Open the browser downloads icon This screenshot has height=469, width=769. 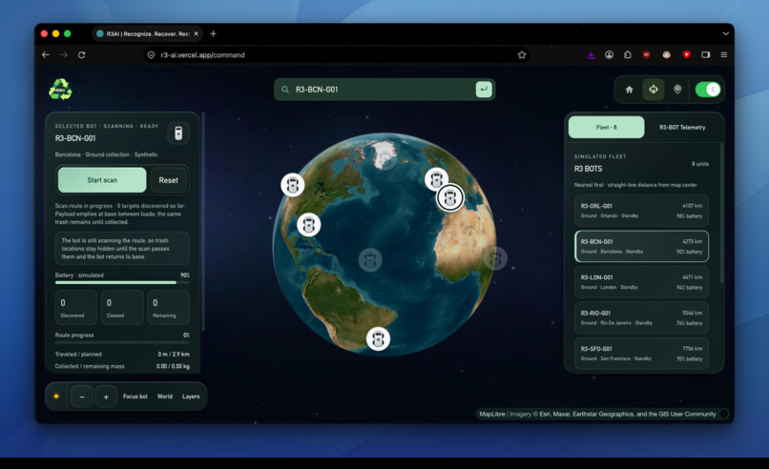click(591, 55)
